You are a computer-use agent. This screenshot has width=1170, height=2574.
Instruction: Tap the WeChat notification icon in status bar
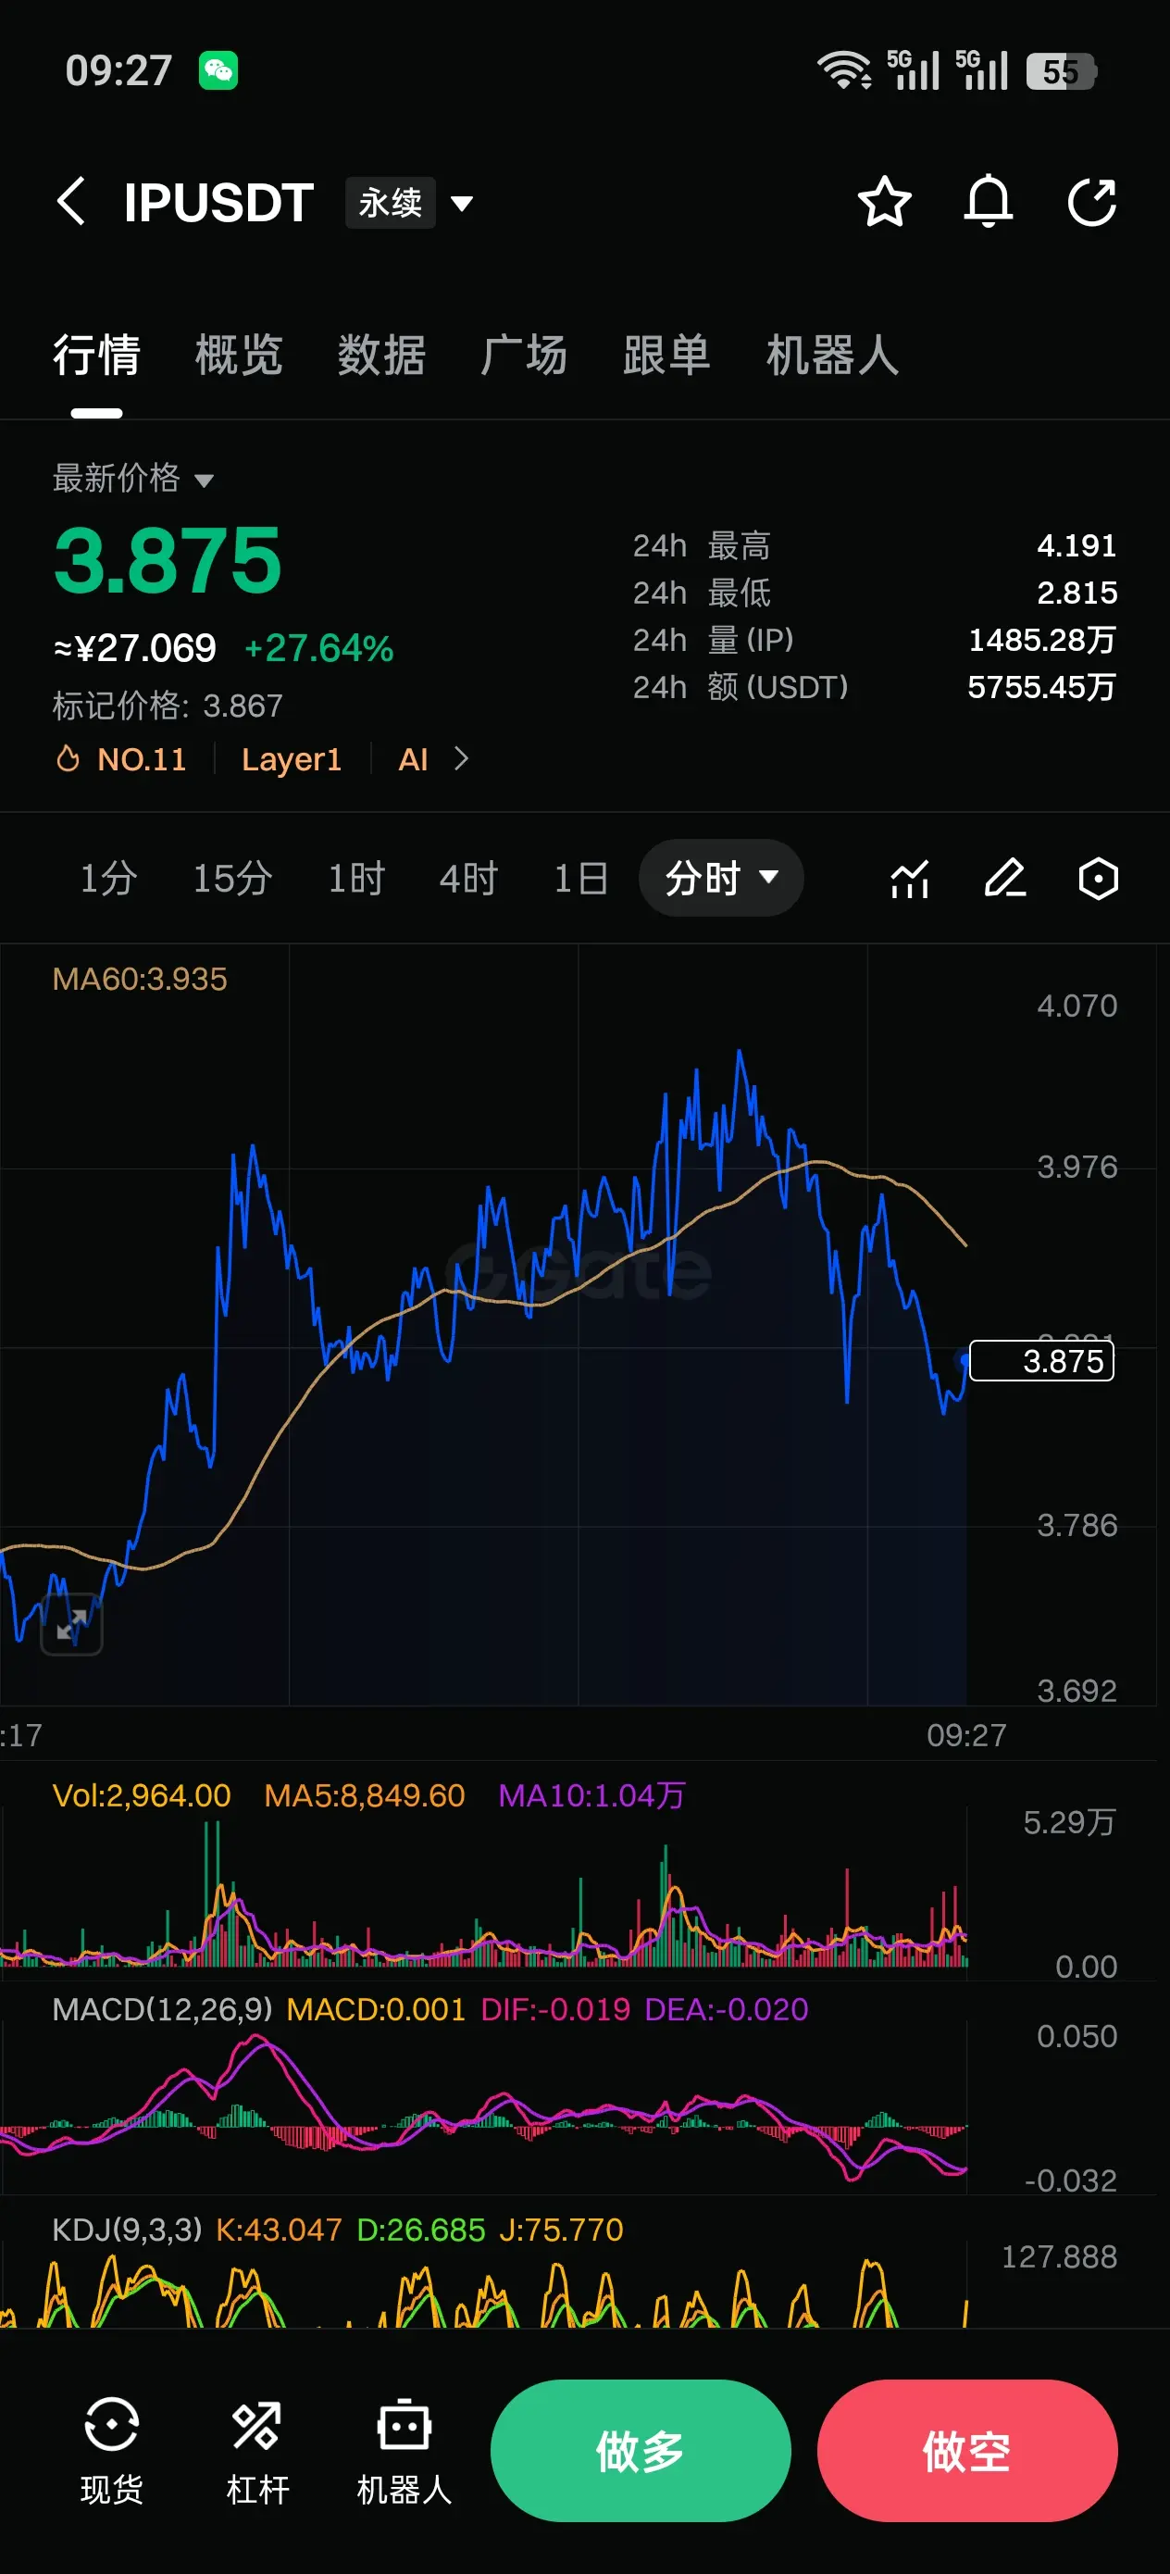pyautogui.click(x=218, y=70)
